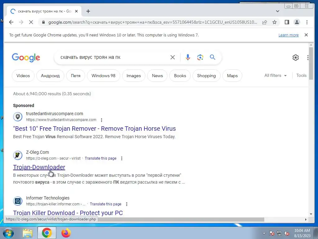The height and width of the screenshot is (239, 318).
Task: Open search Tools
Action: (x=301, y=75)
